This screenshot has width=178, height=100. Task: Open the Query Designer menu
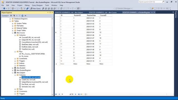pyautogui.click(x=37, y=5)
